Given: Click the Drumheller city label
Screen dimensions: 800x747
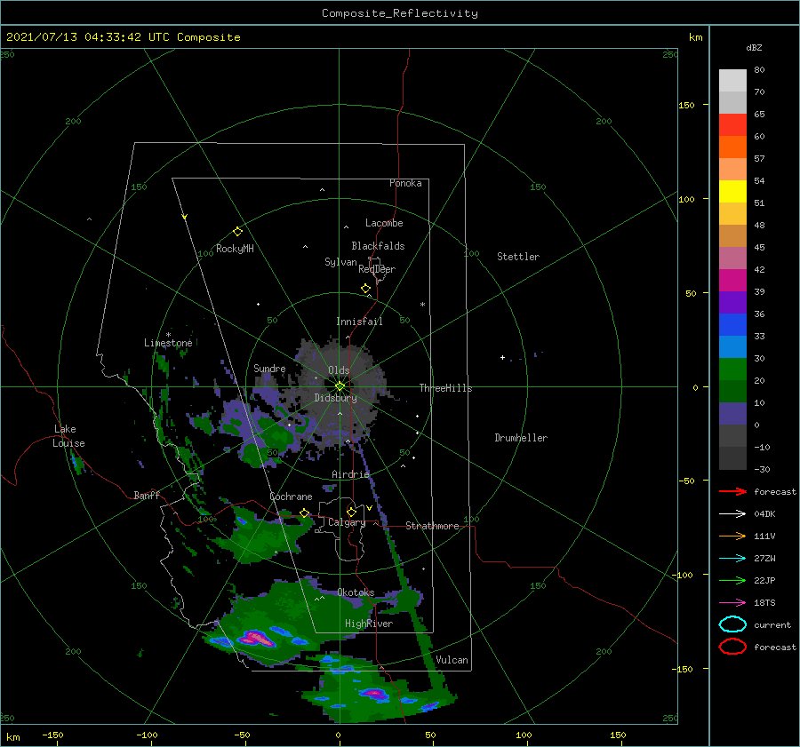Looking at the screenshot, I should 521,438.
